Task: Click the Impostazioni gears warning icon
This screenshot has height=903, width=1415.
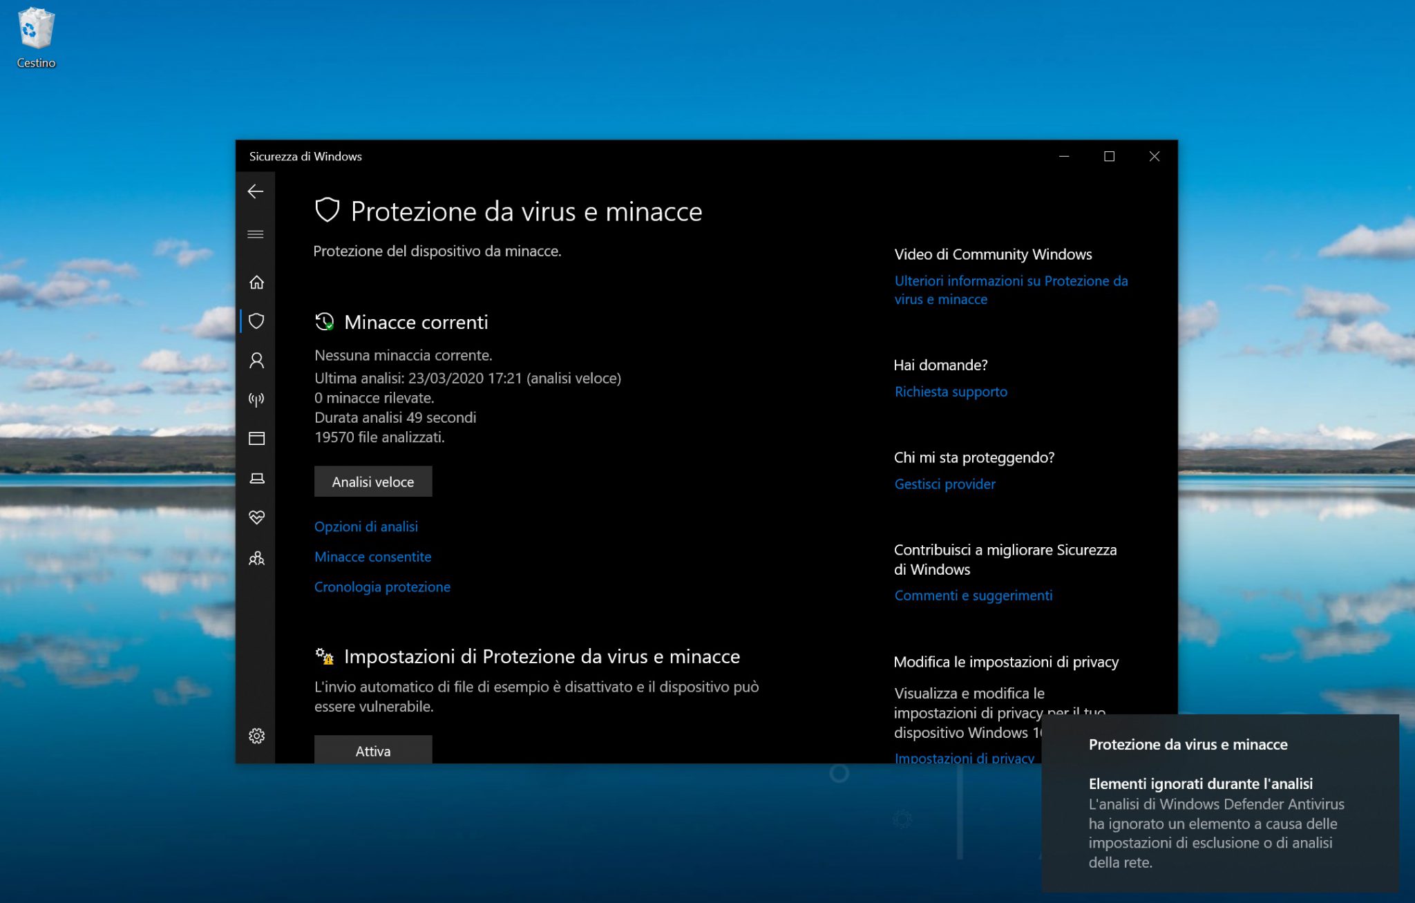Action: pyautogui.click(x=325, y=656)
